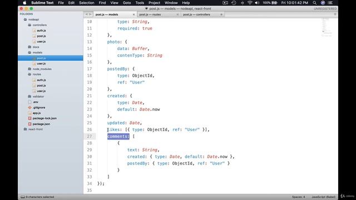Toggle side bar via status bar icon

pyautogui.click(x=22, y=197)
